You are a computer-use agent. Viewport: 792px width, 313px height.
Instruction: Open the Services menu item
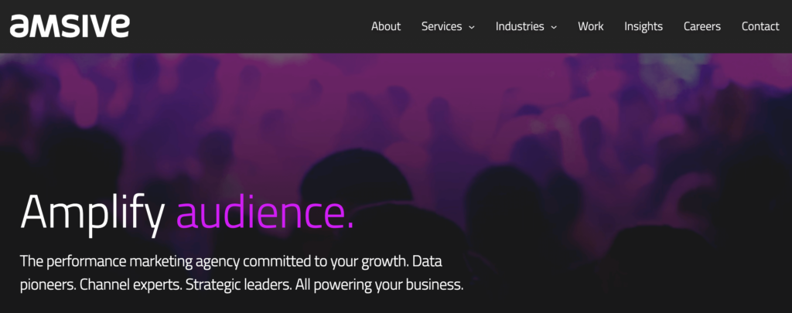[x=441, y=26]
